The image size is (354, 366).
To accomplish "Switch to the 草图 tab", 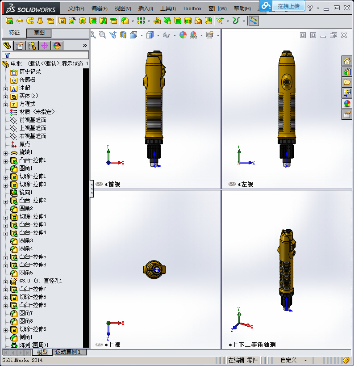I will click(x=39, y=33).
